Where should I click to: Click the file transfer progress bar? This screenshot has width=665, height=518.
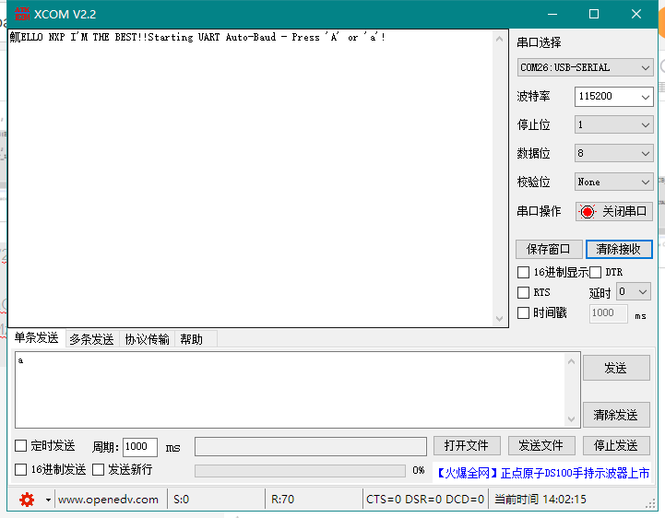[x=300, y=471]
